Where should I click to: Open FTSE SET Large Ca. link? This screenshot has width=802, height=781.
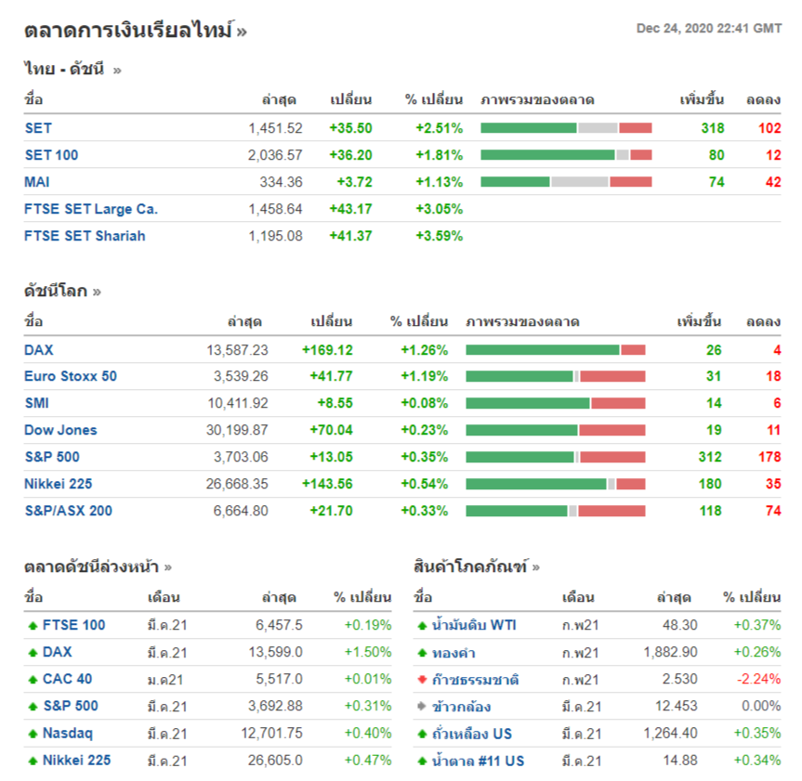[91, 209]
